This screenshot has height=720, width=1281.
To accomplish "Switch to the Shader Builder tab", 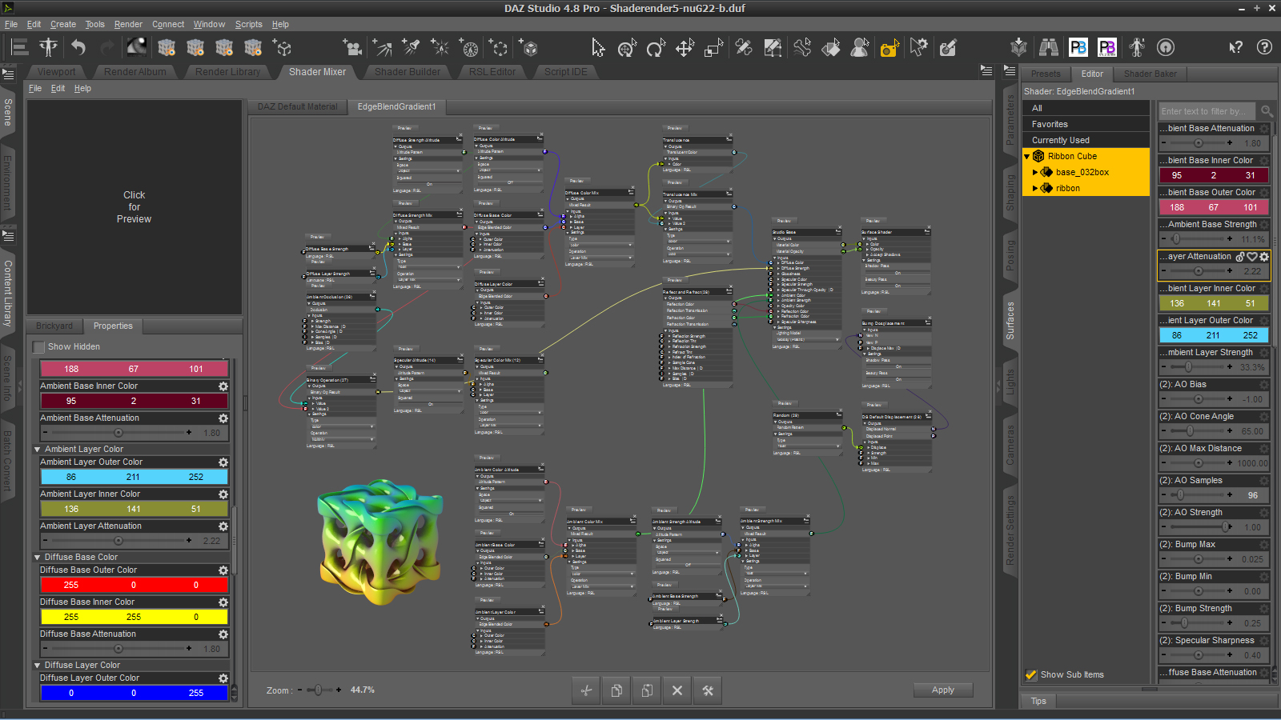I will tap(407, 72).
